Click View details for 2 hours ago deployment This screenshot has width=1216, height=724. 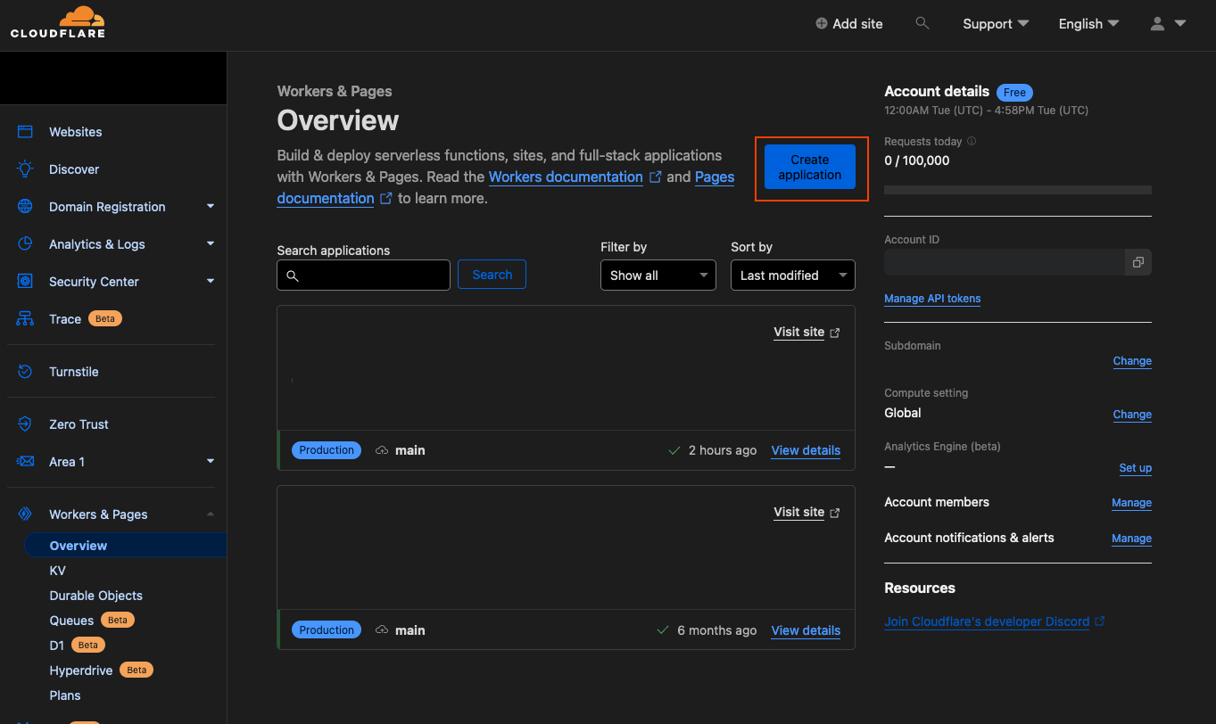coord(806,450)
